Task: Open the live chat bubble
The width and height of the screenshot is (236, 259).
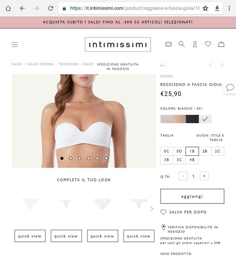Action: [230, 87]
